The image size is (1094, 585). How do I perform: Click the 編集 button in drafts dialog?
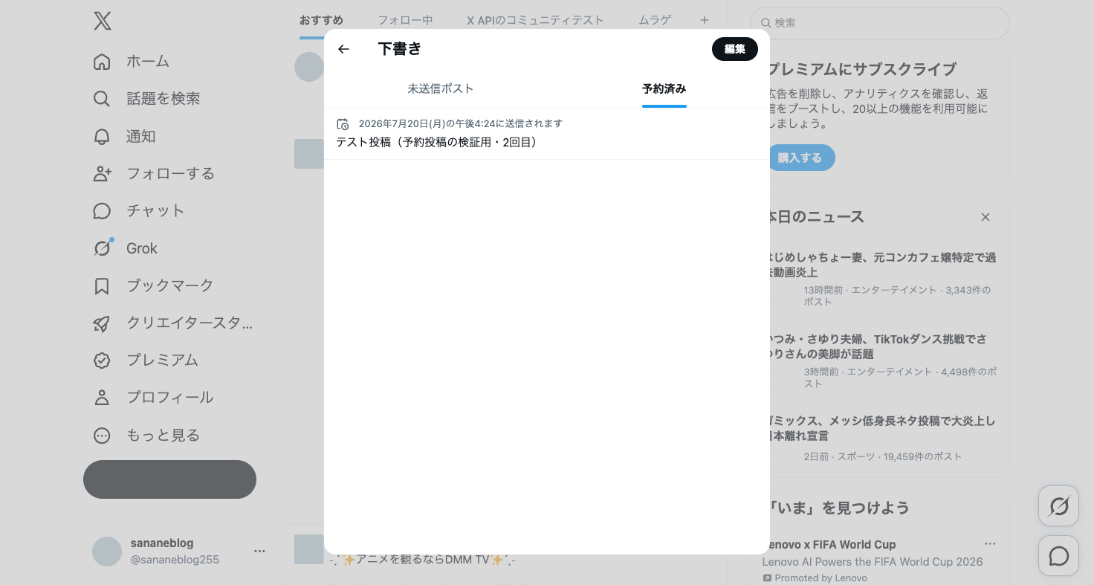[x=735, y=49]
